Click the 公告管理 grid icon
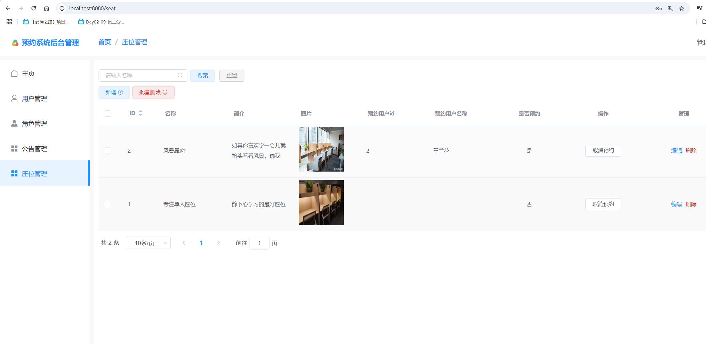Screen dimensions: 706x344 coord(14,148)
